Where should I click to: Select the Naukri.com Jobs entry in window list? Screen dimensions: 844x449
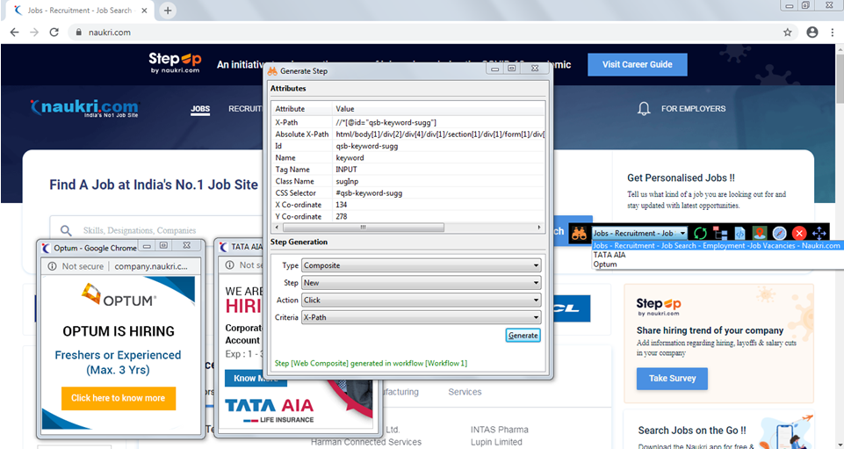click(x=717, y=245)
